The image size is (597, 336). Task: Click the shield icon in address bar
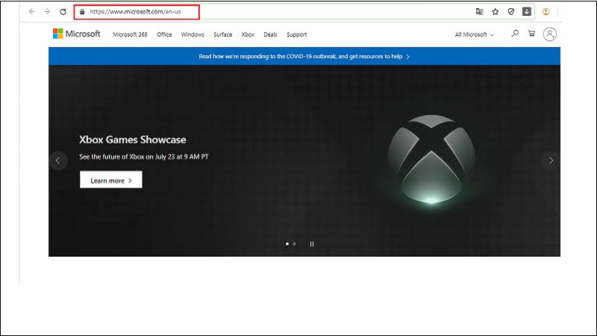[511, 12]
